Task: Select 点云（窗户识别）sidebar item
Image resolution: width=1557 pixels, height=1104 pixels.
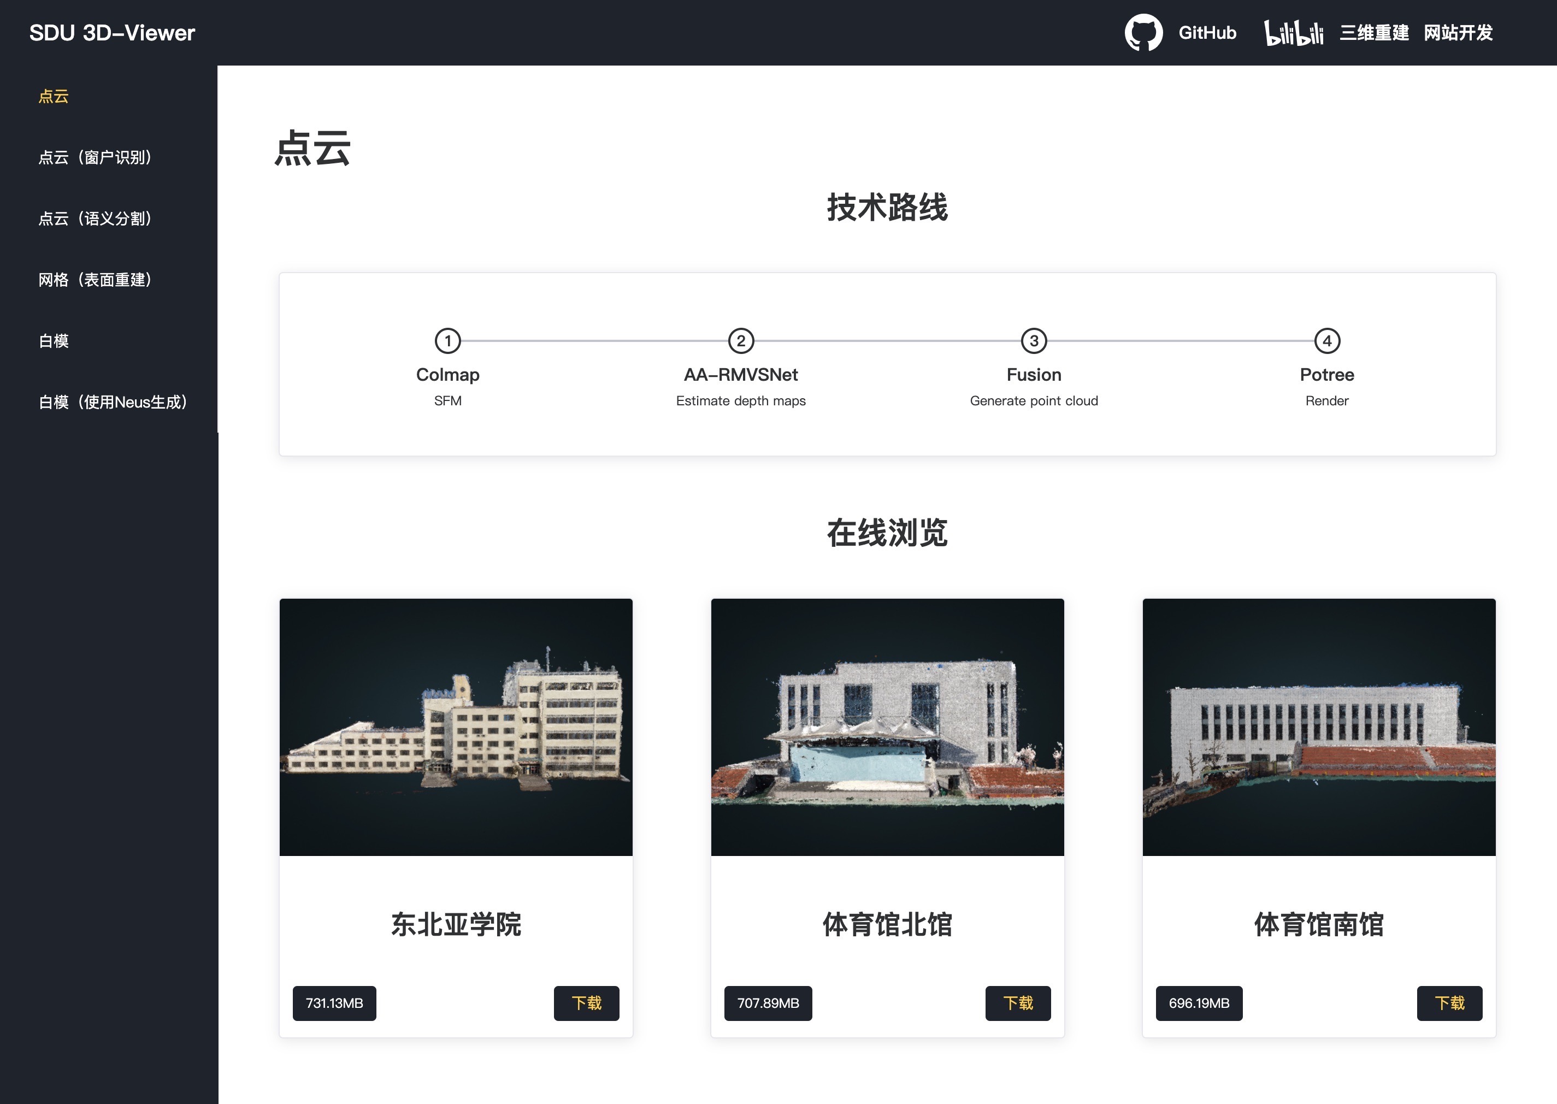Action: pyautogui.click(x=95, y=158)
